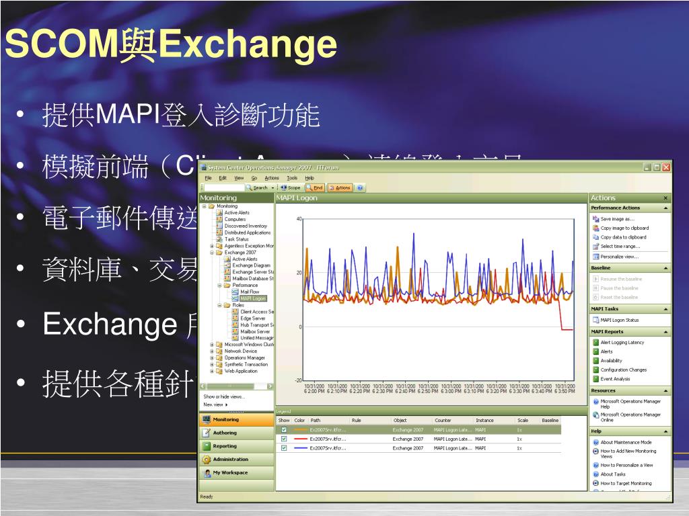Click the My Workspace icon
The width and height of the screenshot is (689, 516).
point(207,473)
